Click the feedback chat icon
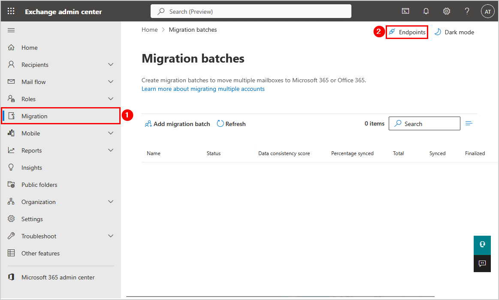The image size is (499, 300). (482, 264)
